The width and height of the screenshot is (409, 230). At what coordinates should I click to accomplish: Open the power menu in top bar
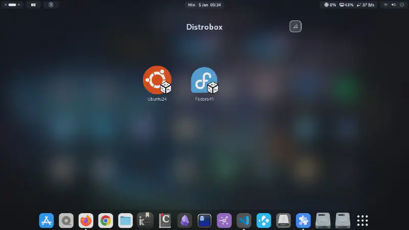(401, 5)
